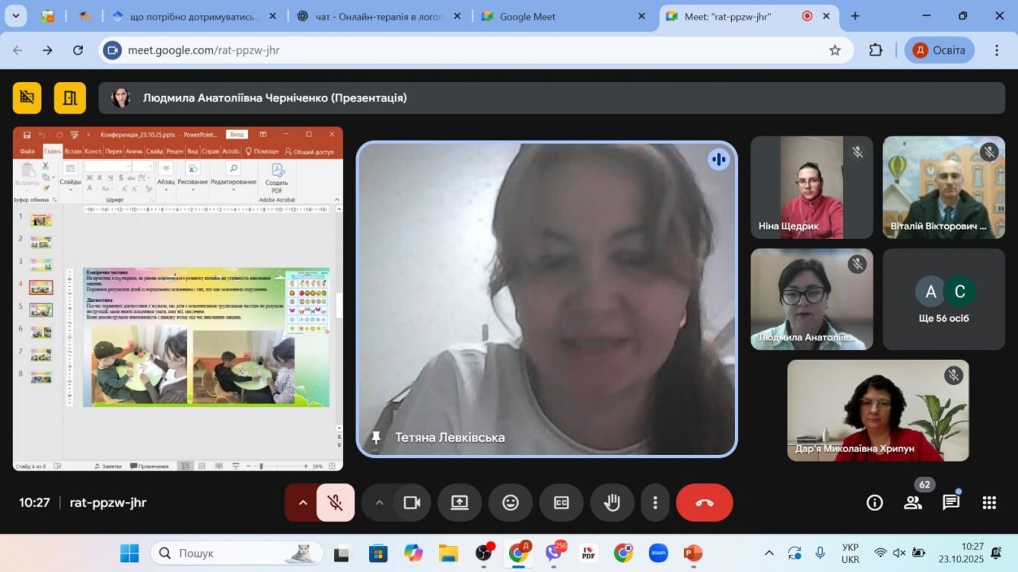
Task: Open the 'Освіта' Chrome profile button
Action: coord(939,50)
